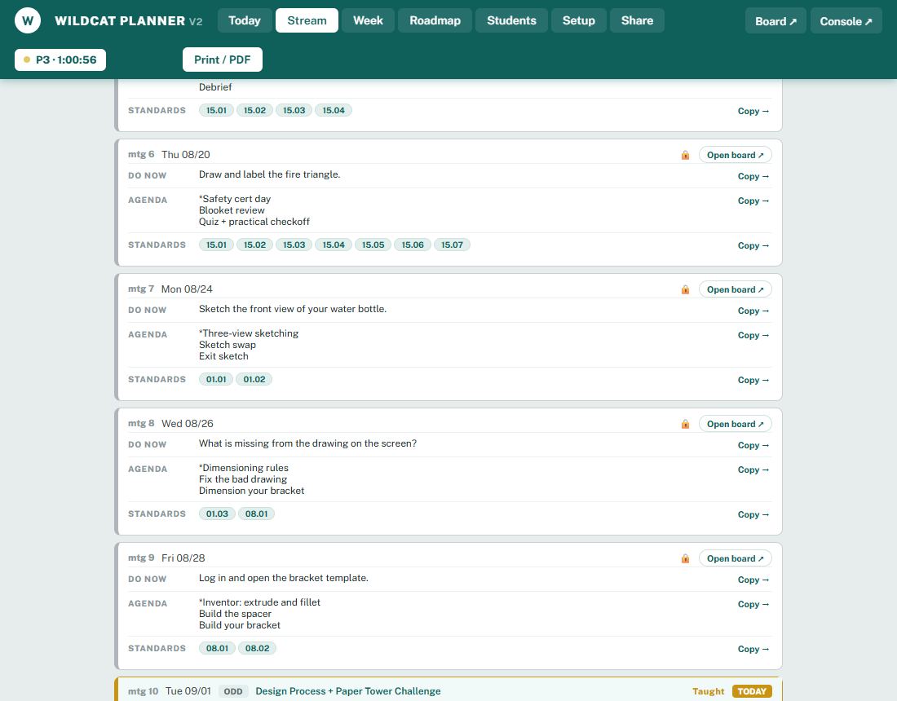Copy the bracket template Do Now
897x701 pixels.
(753, 580)
